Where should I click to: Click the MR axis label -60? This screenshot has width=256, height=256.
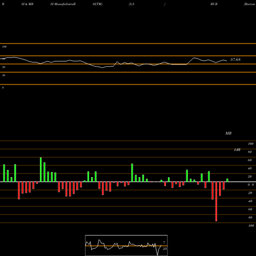250,209
